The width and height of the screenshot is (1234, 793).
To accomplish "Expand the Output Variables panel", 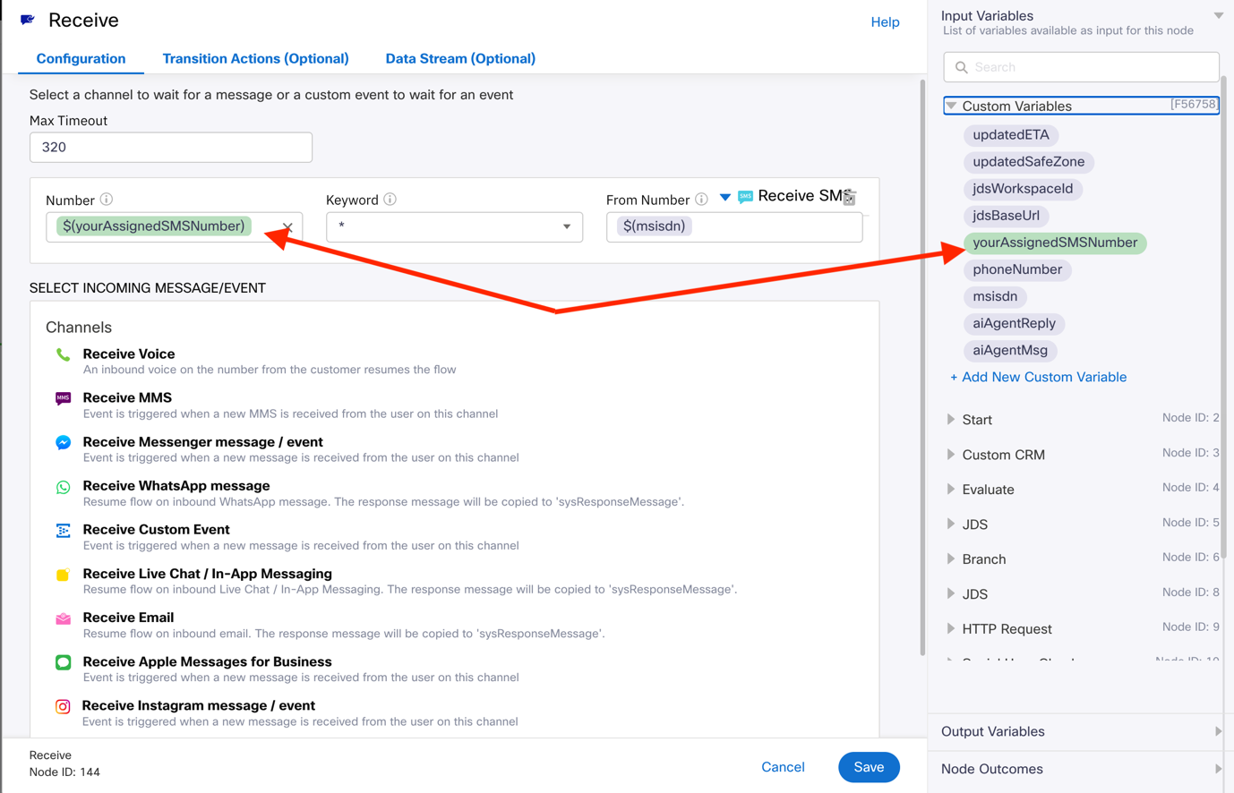I will click(x=1217, y=731).
